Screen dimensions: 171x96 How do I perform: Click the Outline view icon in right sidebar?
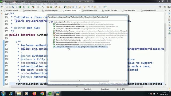pos(169,14)
